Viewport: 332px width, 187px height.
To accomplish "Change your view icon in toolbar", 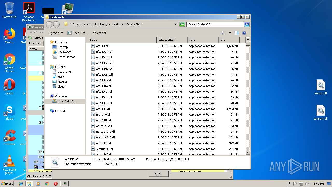I will 223,33.
